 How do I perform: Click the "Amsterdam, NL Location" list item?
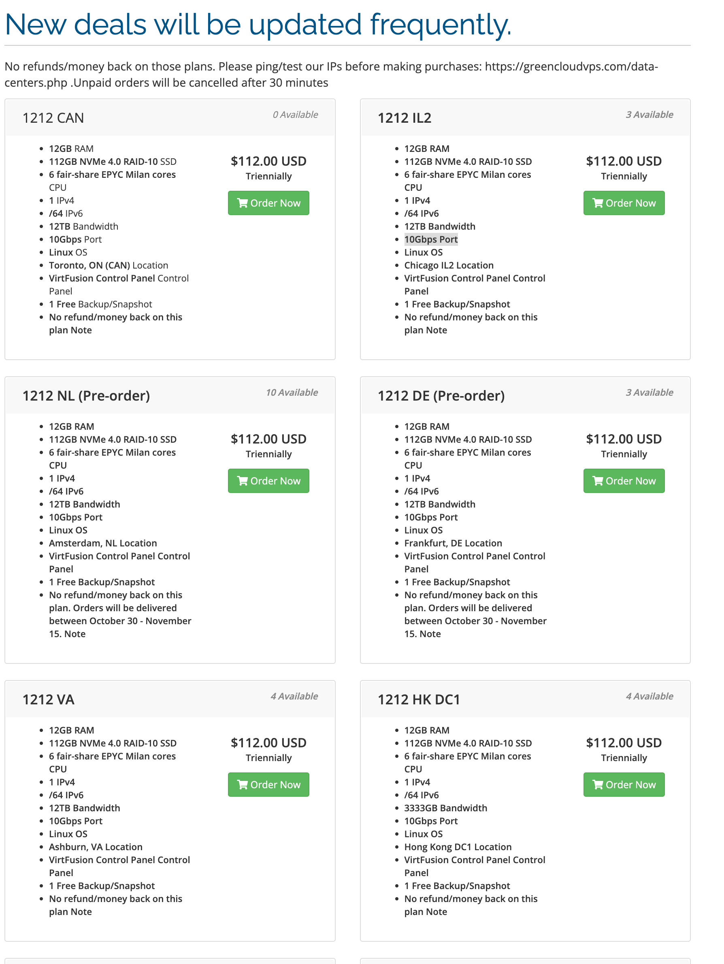(103, 543)
